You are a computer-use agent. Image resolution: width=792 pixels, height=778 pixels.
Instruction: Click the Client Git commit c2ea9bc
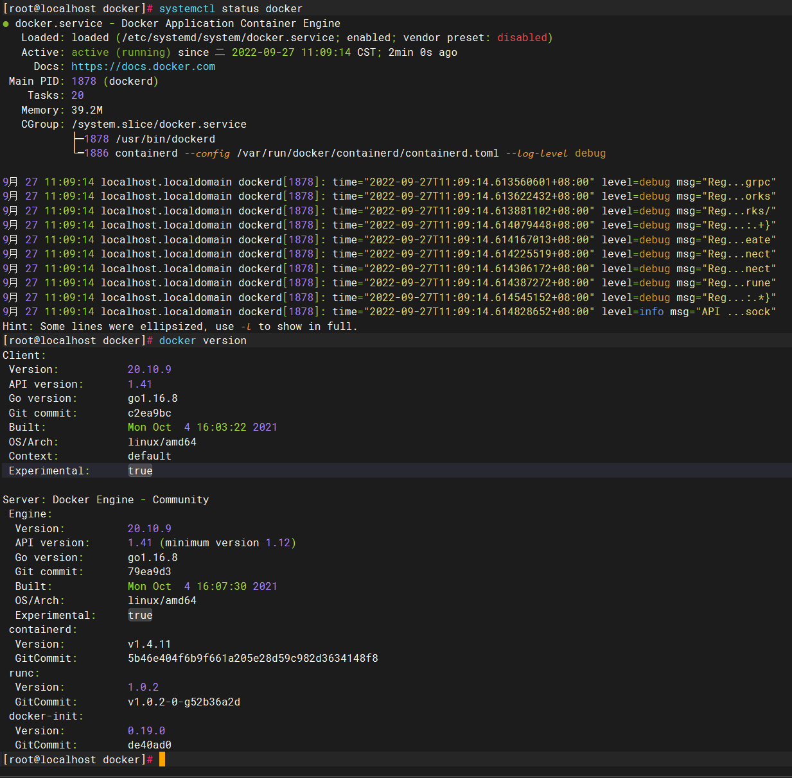pos(150,413)
